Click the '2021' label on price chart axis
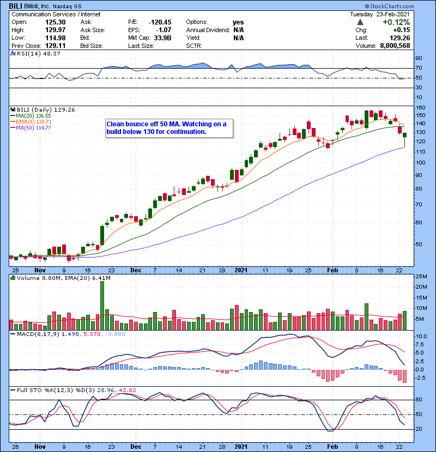436x452 pixels. 241,271
